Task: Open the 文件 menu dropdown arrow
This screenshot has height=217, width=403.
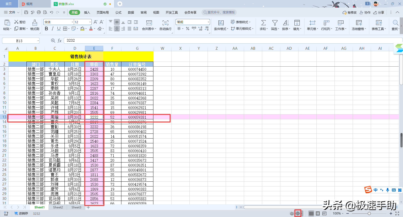Action: pos(18,12)
